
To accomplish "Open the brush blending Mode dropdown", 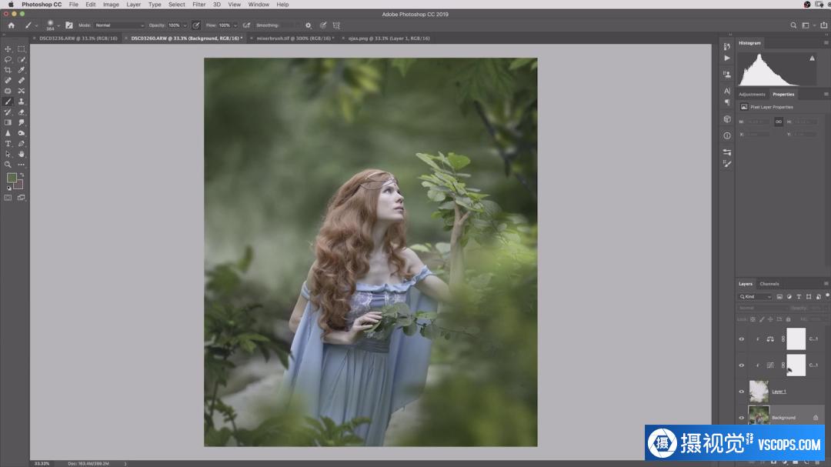I will [x=119, y=25].
